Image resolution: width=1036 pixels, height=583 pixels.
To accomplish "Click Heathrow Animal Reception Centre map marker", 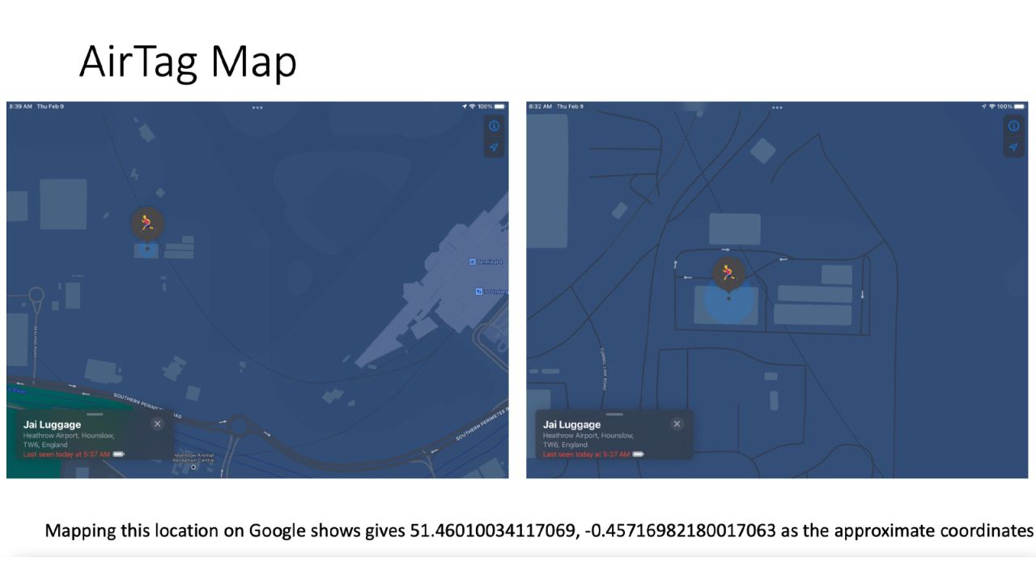I will point(193,466).
